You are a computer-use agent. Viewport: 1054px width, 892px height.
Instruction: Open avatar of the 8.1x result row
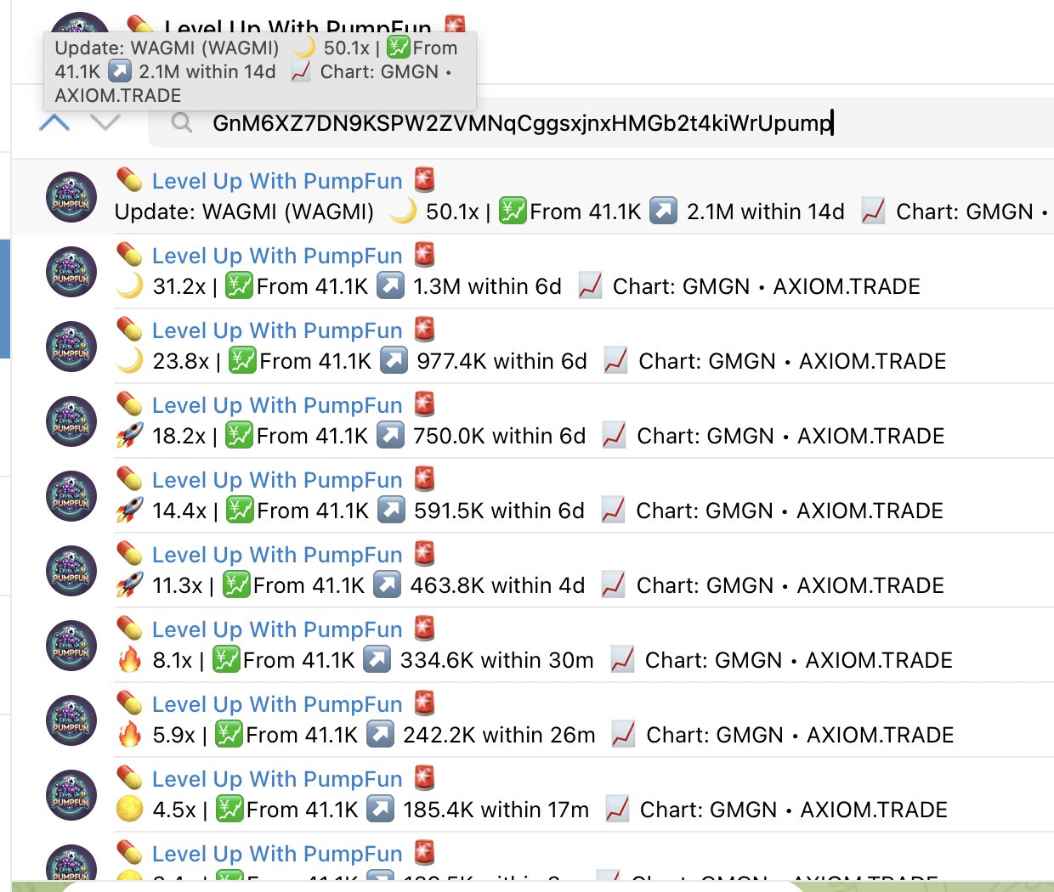tap(71, 646)
